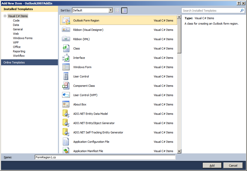Select the Office category in the sidebar
This screenshot has width=247, height=171.
coord(17,47)
